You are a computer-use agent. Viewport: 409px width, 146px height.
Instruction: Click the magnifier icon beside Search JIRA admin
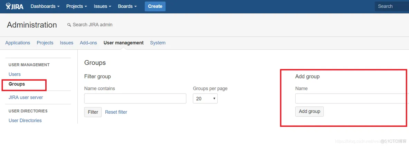tap(69, 25)
